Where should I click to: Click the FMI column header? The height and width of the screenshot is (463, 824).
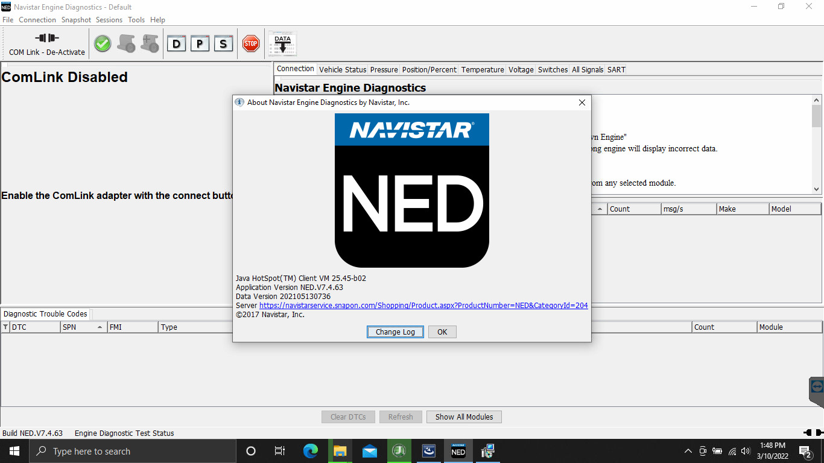tap(133, 327)
